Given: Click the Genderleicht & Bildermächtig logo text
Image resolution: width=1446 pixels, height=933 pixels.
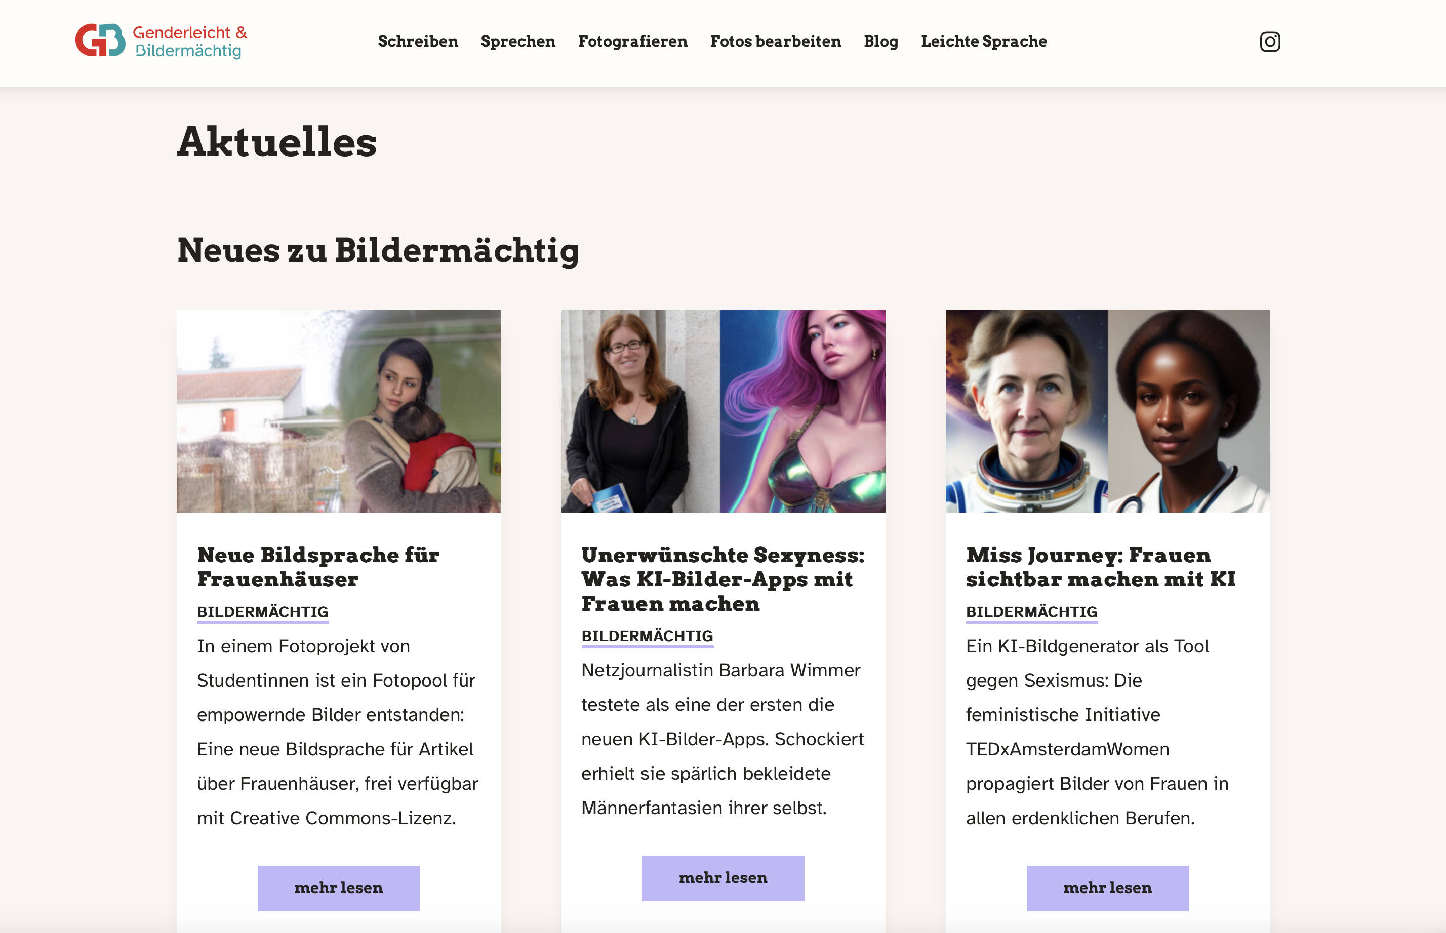Looking at the screenshot, I should click(x=190, y=41).
